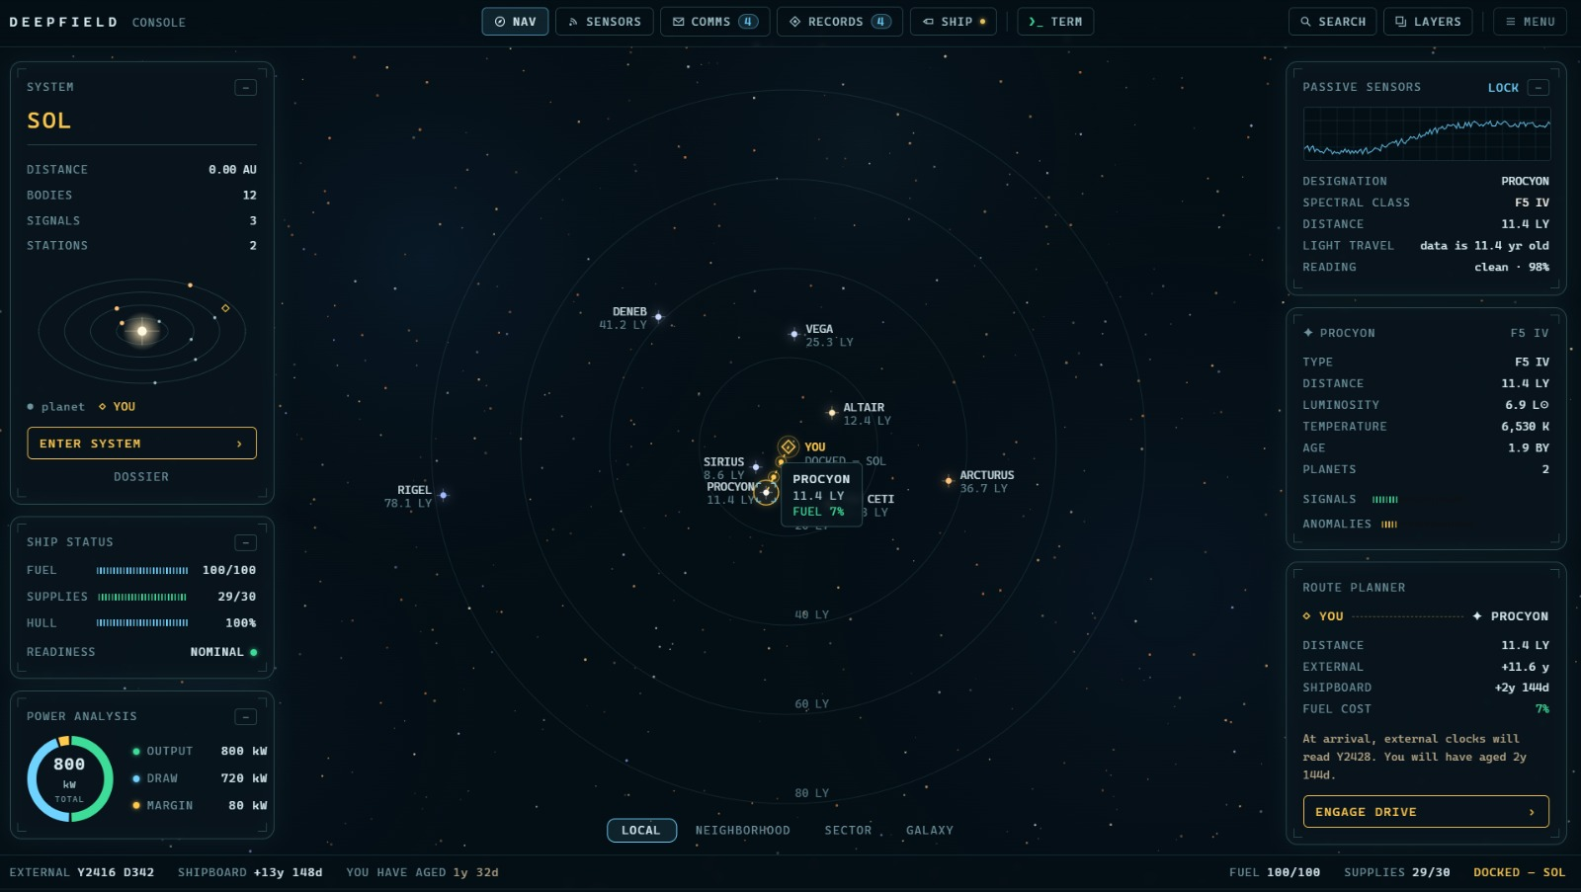Open the MENU button
The width and height of the screenshot is (1581, 892).
1530,22
